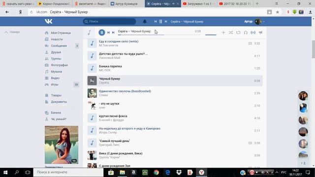This screenshot has height=177, width=315.
Task: Click the VK logo in header
Action: (x=49, y=21)
